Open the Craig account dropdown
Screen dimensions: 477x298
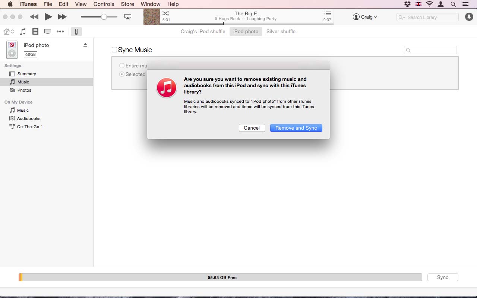click(x=365, y=17)
